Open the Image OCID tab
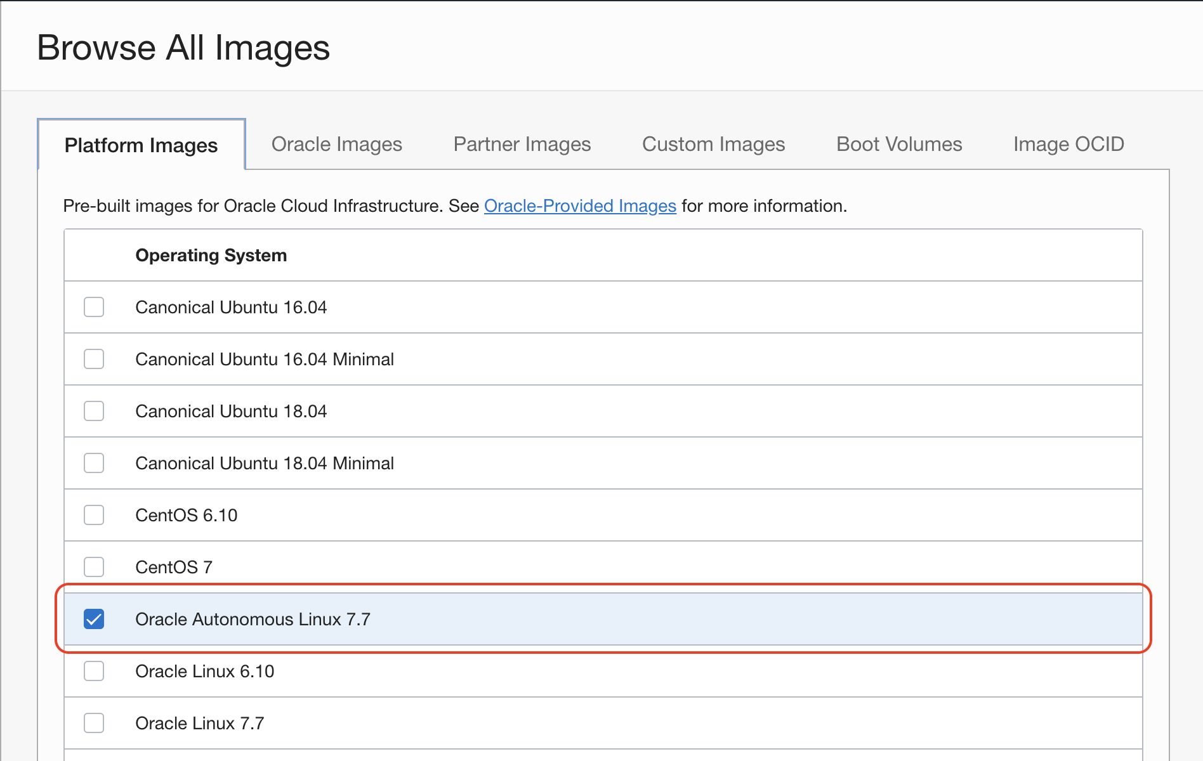This screenshot has height=761, width=1203. (1068, 144)
